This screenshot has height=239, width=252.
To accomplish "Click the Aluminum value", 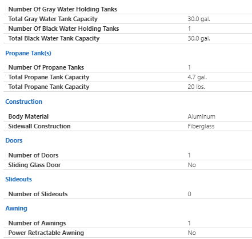I will pyautogui.click(x=202, y=116).
